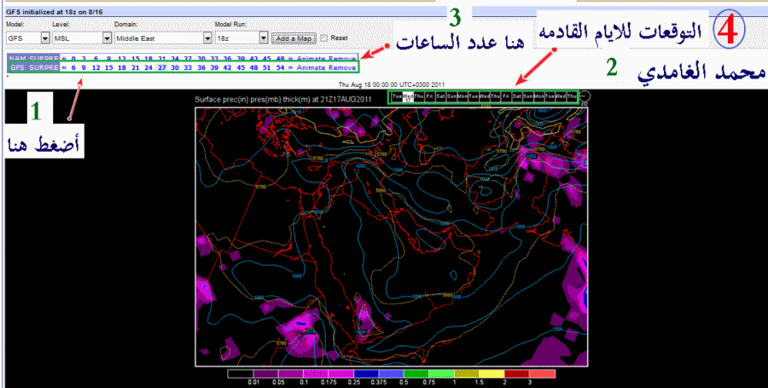Image resolution: width=768 pixels, height=388 pixels.
Task: Click the Middle East weather map image
Action: (392, 237)
